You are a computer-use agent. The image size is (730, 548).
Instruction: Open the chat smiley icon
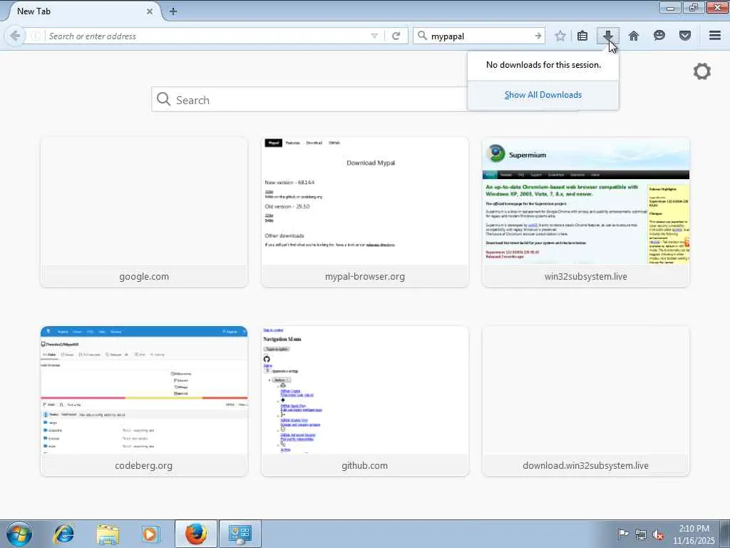point(659,36)
